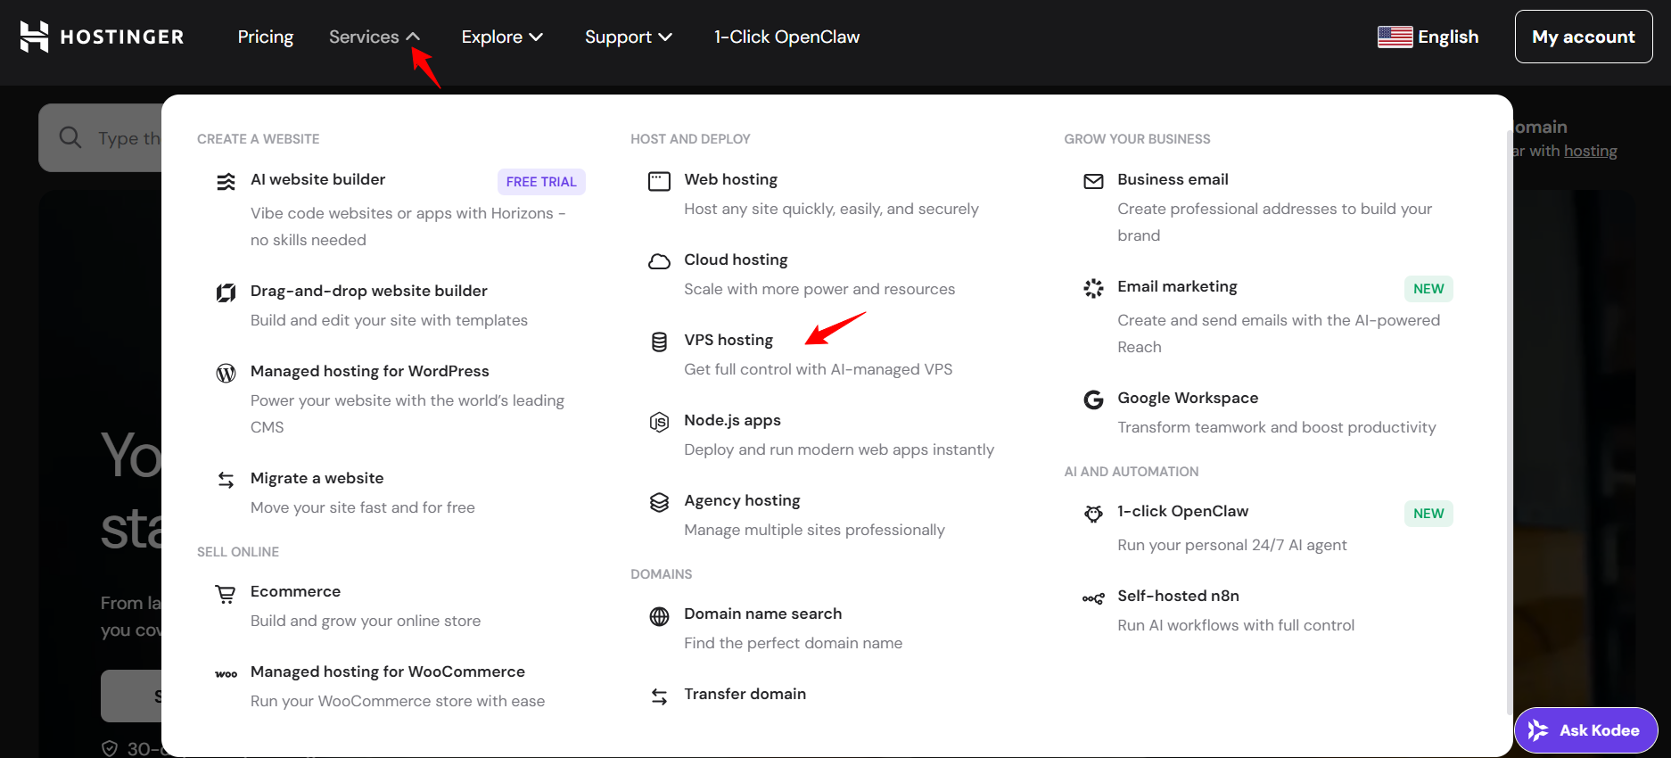This screenshot has width=1671, height=758.
Task: Open 1-Click OpenClaw in top navigation
Action: coord(786,37)
